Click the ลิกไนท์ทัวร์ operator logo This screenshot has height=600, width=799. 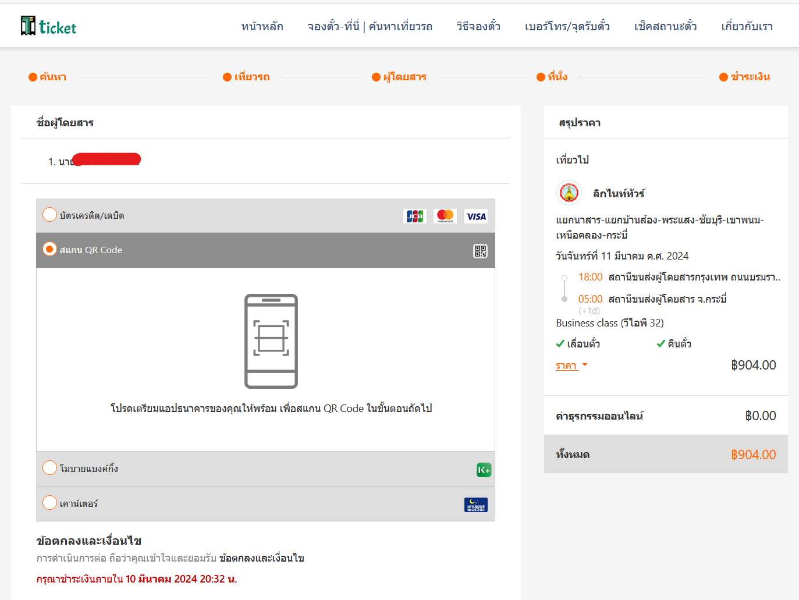[569, 193]
